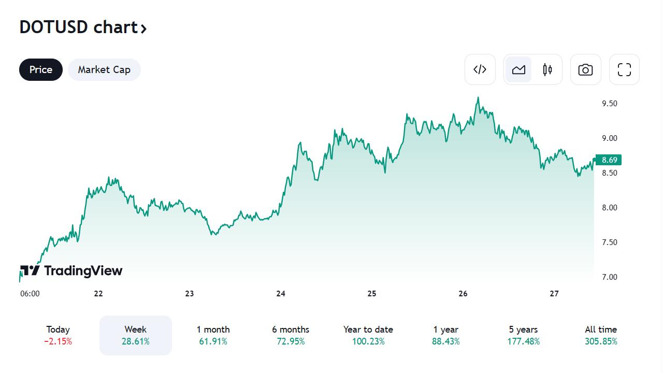Image resolution: width=663 pixels, height=373 pixels.
Task: Click the embed code icon
Action: (480, 69)
